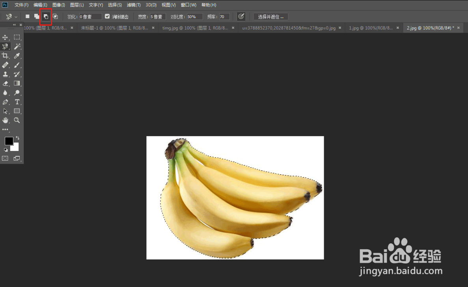The image size is (468, 287).
Task: Open the 帮助(H) menu
Action: [209, 5]
